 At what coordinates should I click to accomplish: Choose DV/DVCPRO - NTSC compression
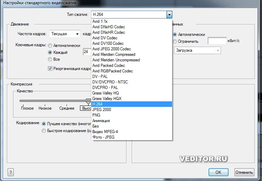point(132,82)
